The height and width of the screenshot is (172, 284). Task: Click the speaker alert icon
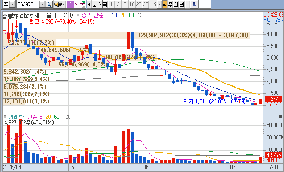click(x=58, y=4)
